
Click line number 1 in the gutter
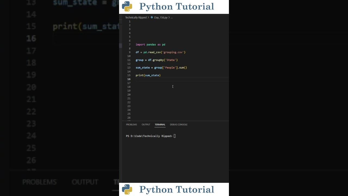129,22
